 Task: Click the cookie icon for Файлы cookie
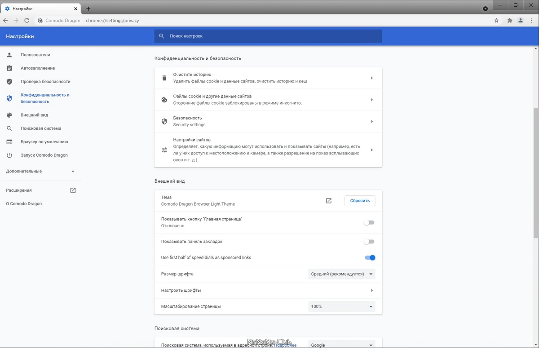(164, 100)
